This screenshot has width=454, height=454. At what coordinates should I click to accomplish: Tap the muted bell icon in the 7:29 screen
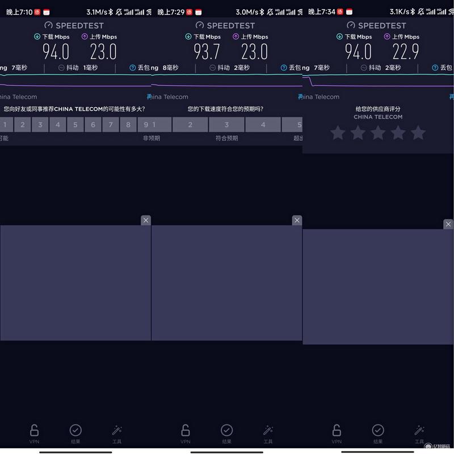(270, 12)
